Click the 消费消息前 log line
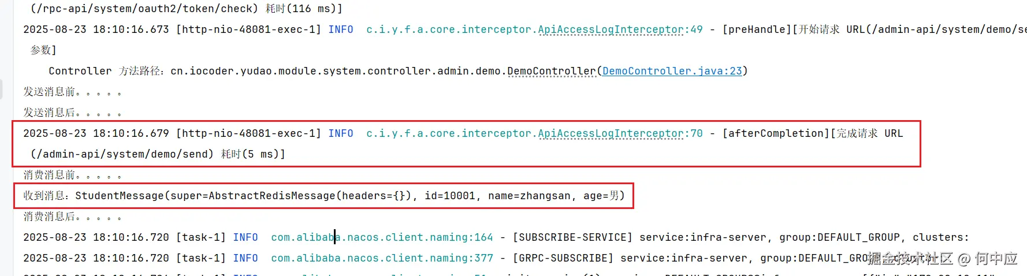This screenshot has height=276, width=1027. (x=72, y=175)
